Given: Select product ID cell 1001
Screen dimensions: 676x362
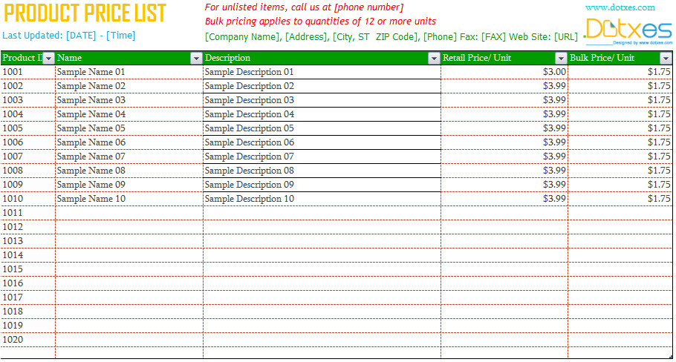Looking at the screenshot, I should point(28,72).
